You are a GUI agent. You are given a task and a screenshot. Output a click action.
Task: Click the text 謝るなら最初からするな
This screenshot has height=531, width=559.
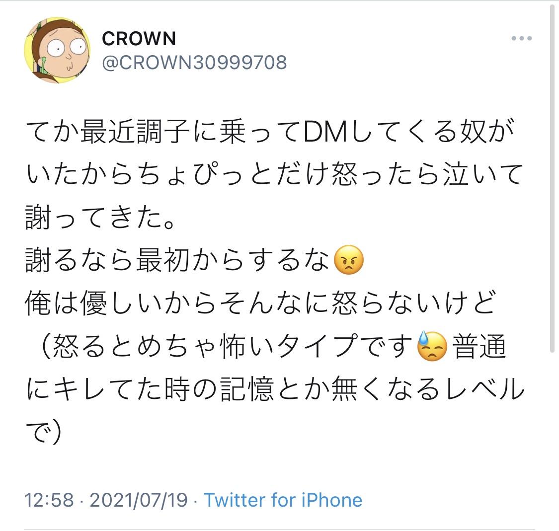tap(177, 260)
